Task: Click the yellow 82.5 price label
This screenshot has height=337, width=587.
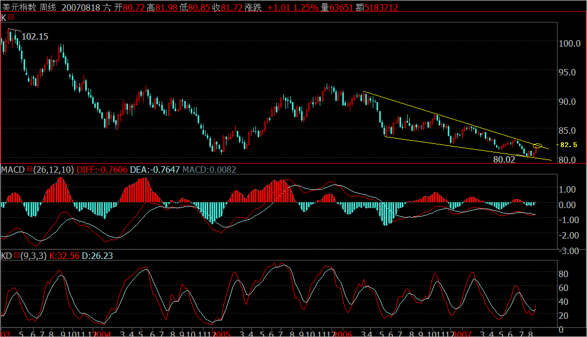Action: tap(568, 145)
